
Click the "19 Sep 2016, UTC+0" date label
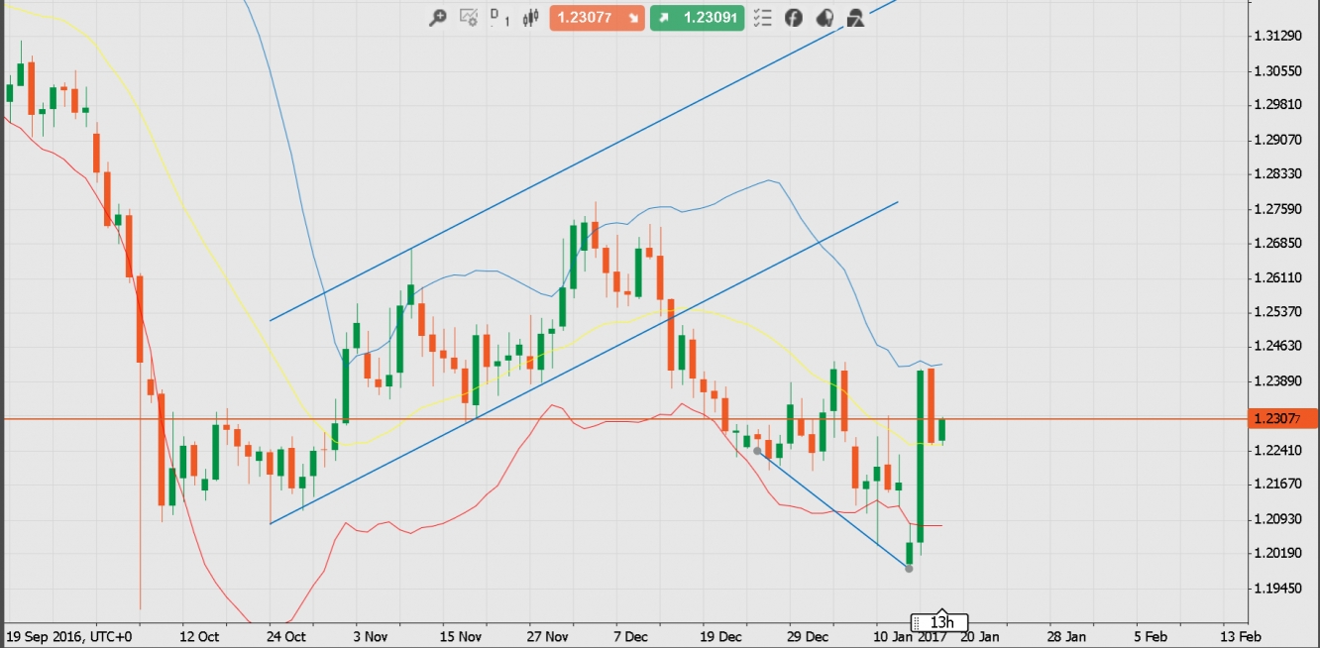pyautogui.click(x=68, y=636)
